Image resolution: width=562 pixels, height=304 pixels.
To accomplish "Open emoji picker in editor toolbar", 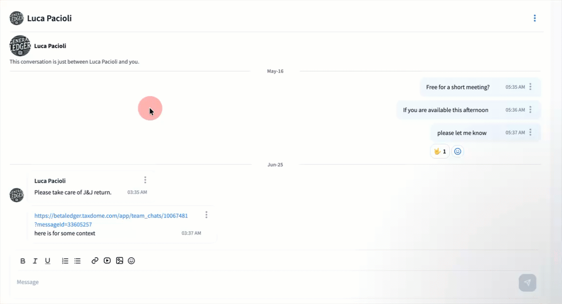I will point(131,261).
